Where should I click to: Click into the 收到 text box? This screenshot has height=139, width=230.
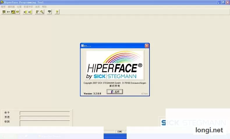click(x=45, y=123)
